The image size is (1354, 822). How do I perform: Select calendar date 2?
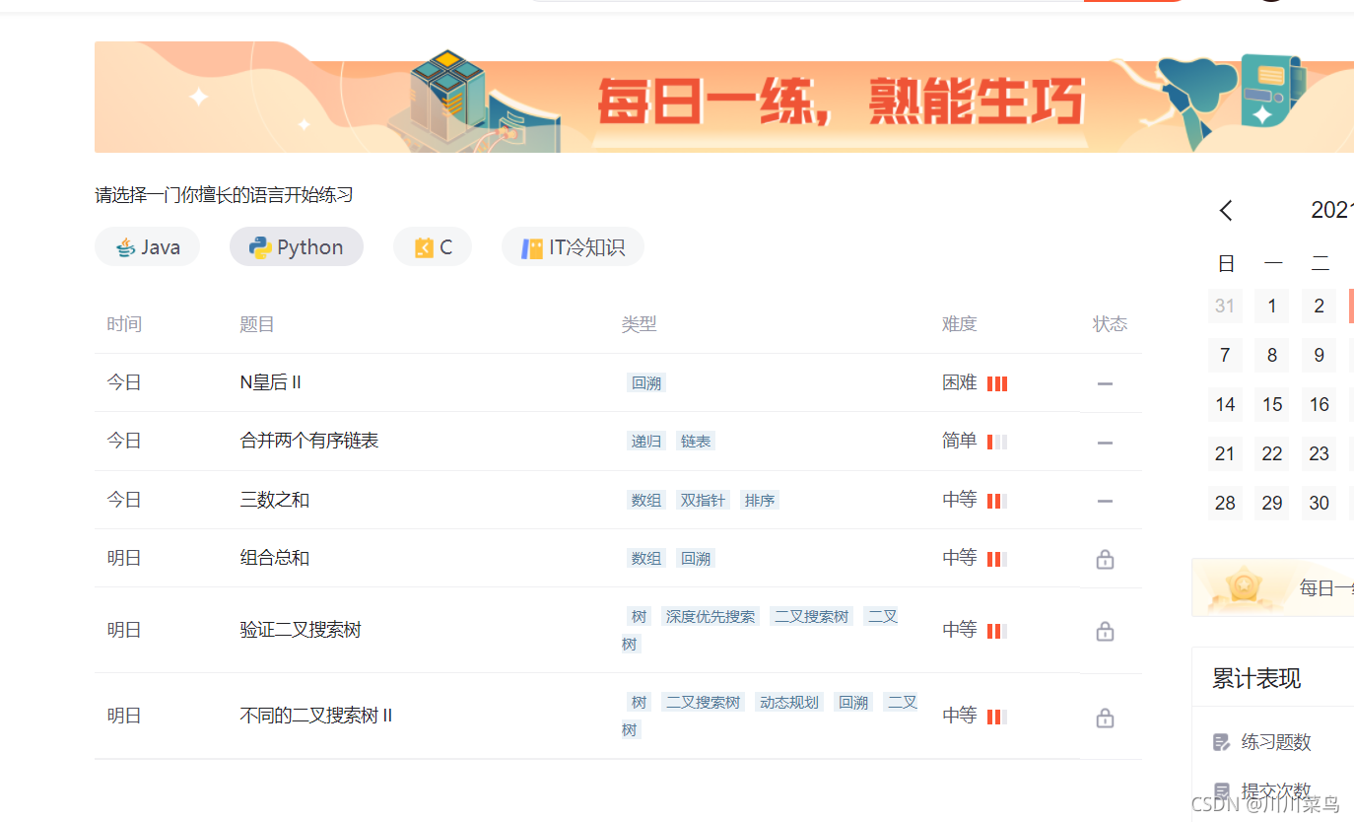[1320, 306]
